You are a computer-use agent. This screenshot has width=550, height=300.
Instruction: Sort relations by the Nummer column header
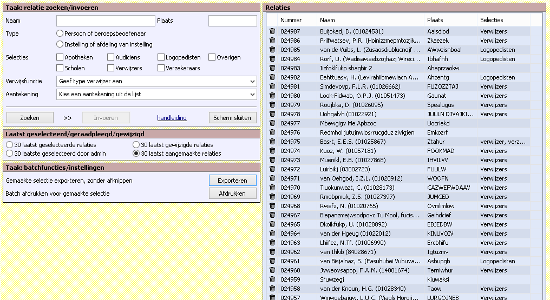pos(291,20)
